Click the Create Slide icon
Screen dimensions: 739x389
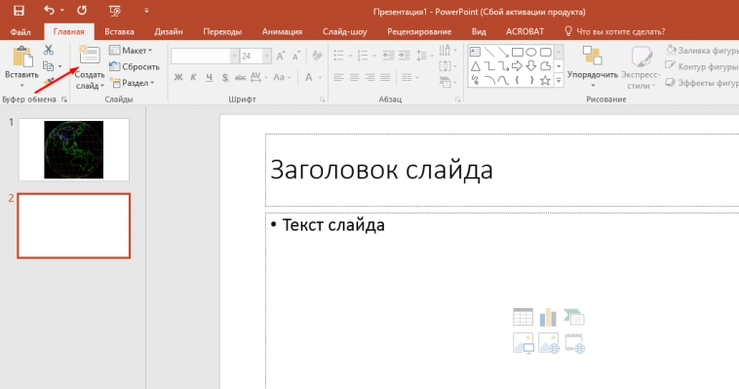click(89, 55)
